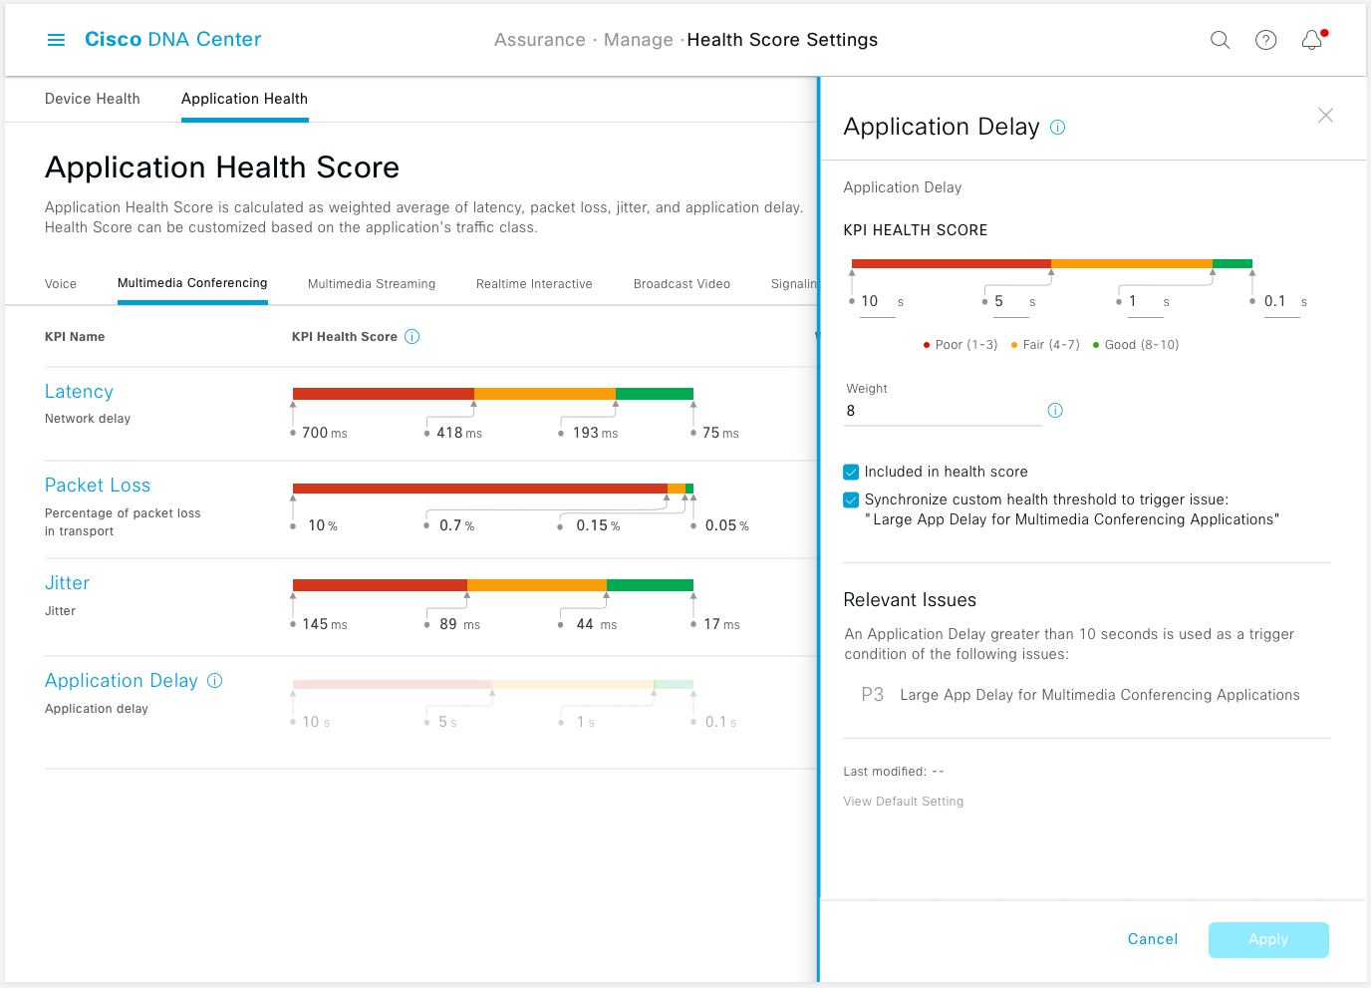The image size is (1371, 988).
Task: Click the 'KPI Name' column header
Action: coord(75,337)
